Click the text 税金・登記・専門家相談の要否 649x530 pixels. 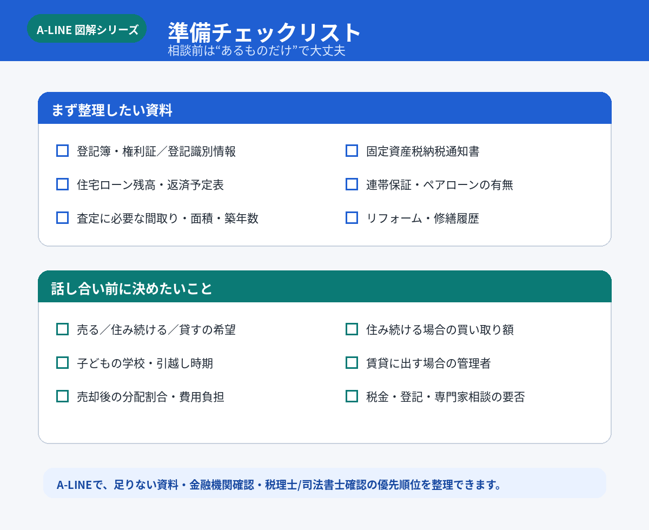(x=446, y=397)
